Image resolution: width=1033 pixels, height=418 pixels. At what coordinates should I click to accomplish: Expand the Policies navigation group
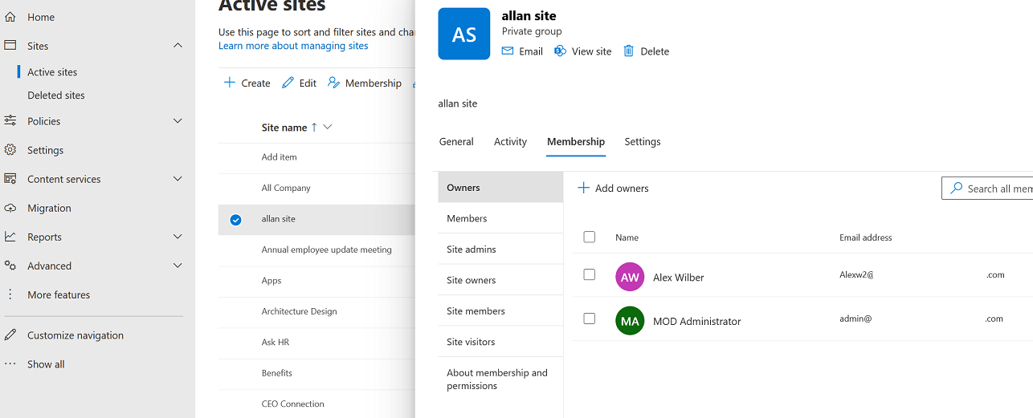point(178,121)
